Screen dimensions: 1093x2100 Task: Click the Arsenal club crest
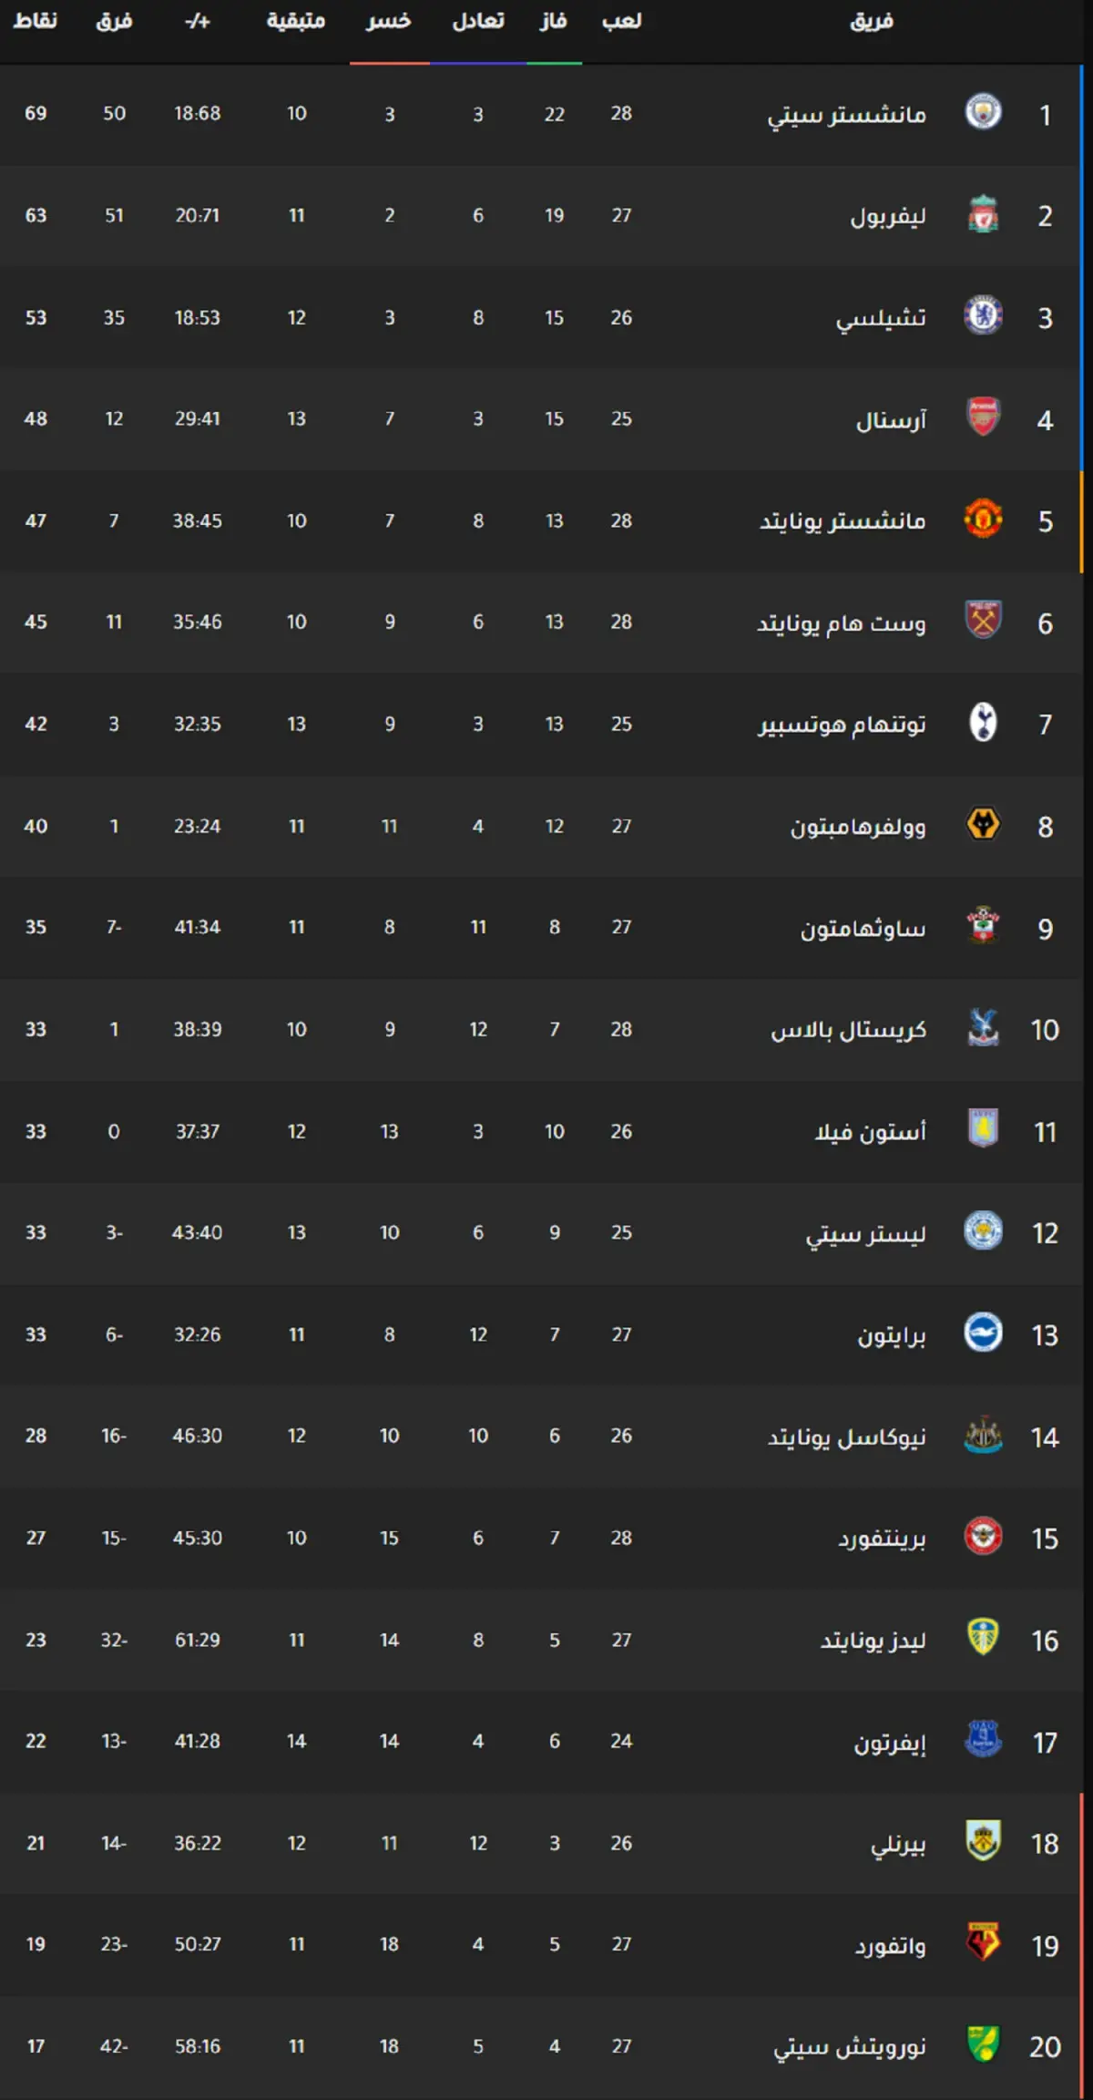click(983, 418)
